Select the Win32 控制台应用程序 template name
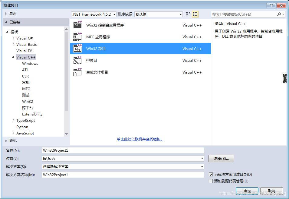Screen dimensions: 289x199 105,25
